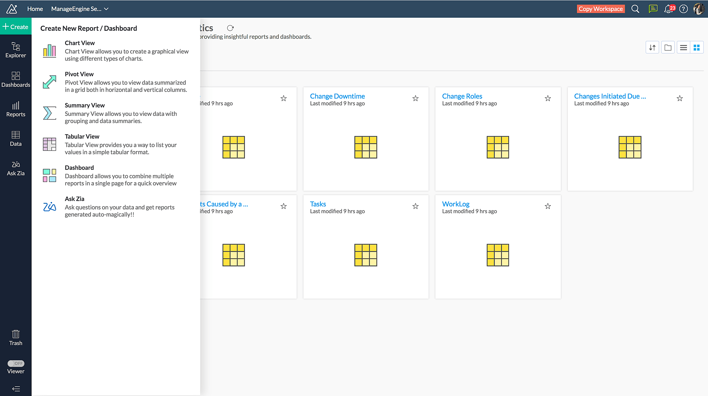Click the notifications bell icon
The image size is (708, 396).
(x=668, y=9)
